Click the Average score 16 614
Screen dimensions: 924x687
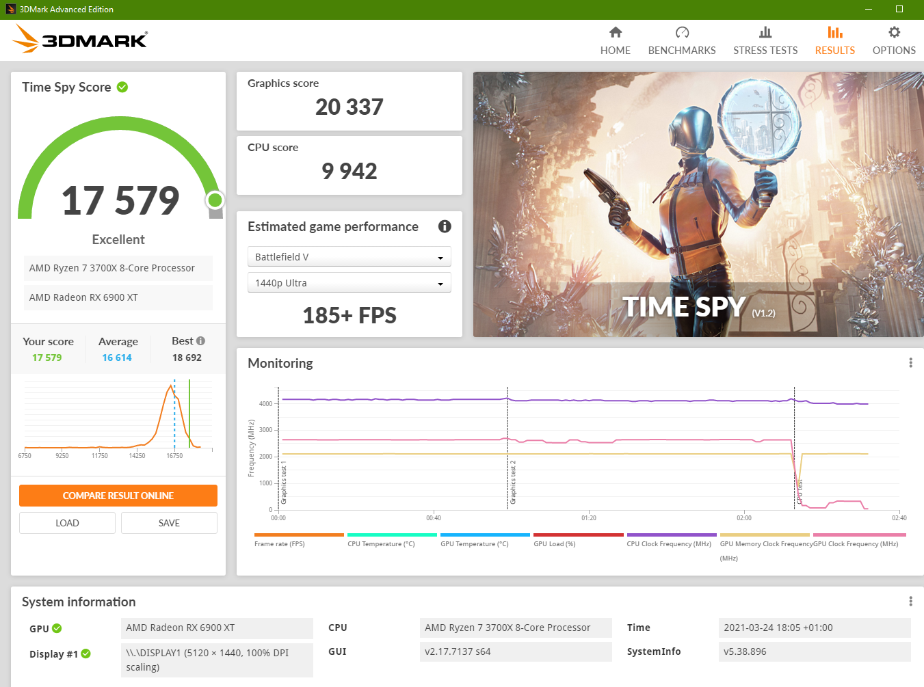pos(117,358)
